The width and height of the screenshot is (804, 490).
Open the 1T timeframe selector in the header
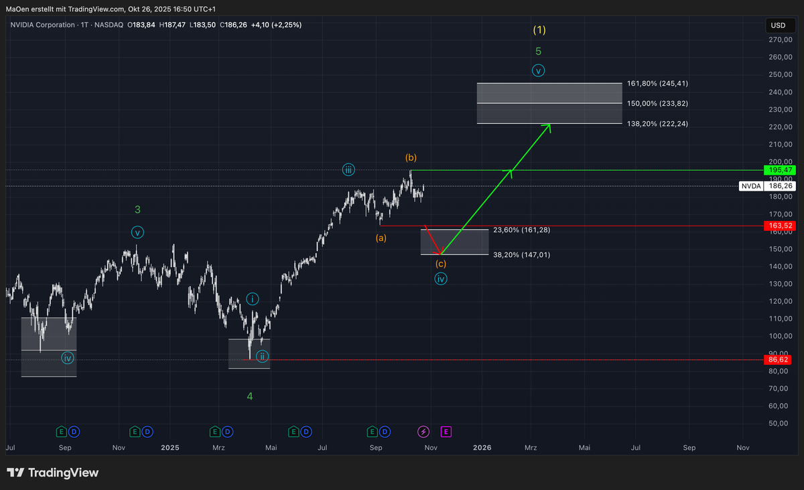pos(83,25)
